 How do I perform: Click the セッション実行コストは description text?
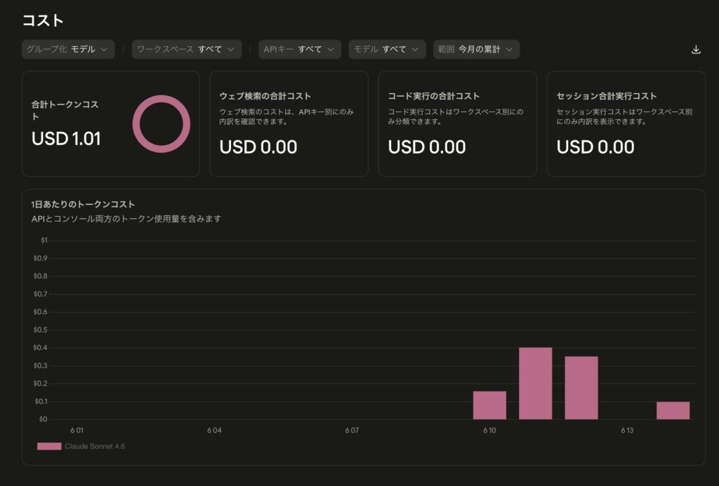[x=624, y=116]
